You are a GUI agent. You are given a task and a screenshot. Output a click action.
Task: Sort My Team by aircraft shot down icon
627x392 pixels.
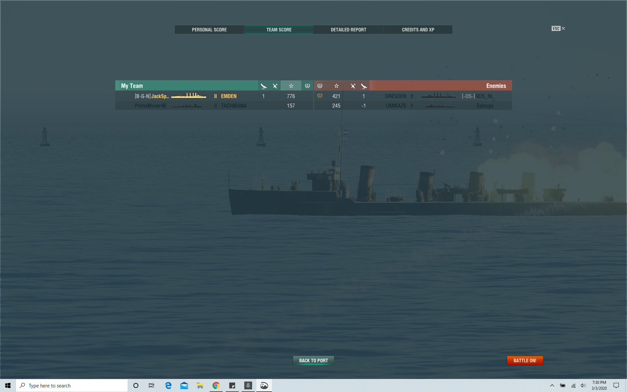(275, 86)
